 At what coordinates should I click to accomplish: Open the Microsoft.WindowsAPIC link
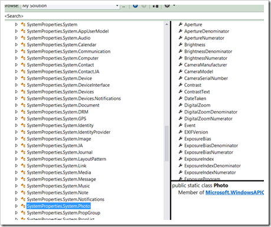(234, 192)
